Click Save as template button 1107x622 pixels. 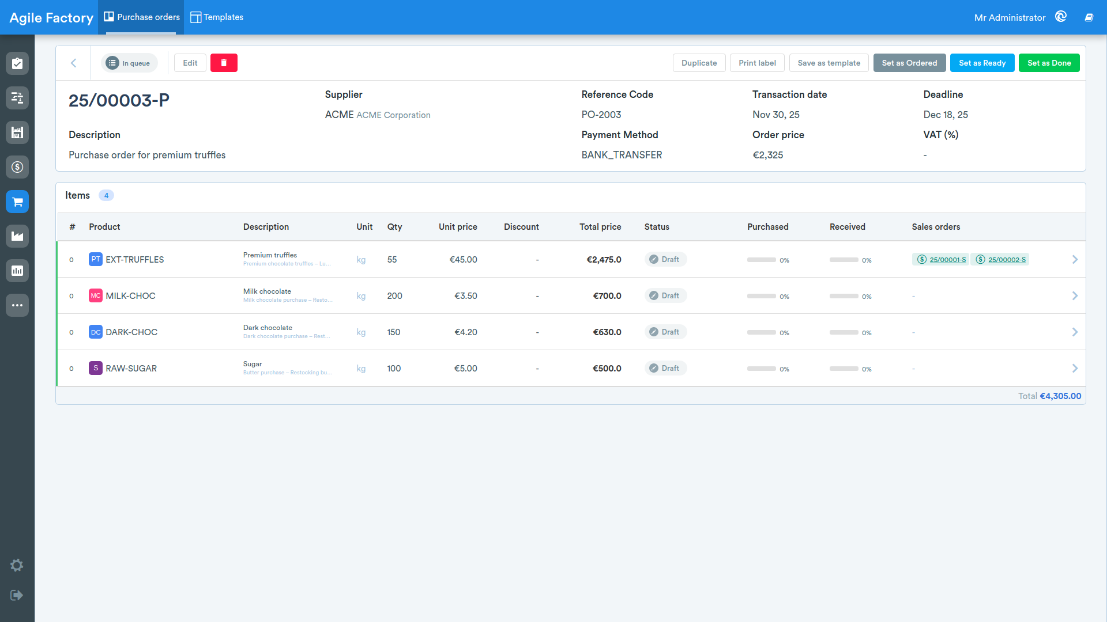829,63
